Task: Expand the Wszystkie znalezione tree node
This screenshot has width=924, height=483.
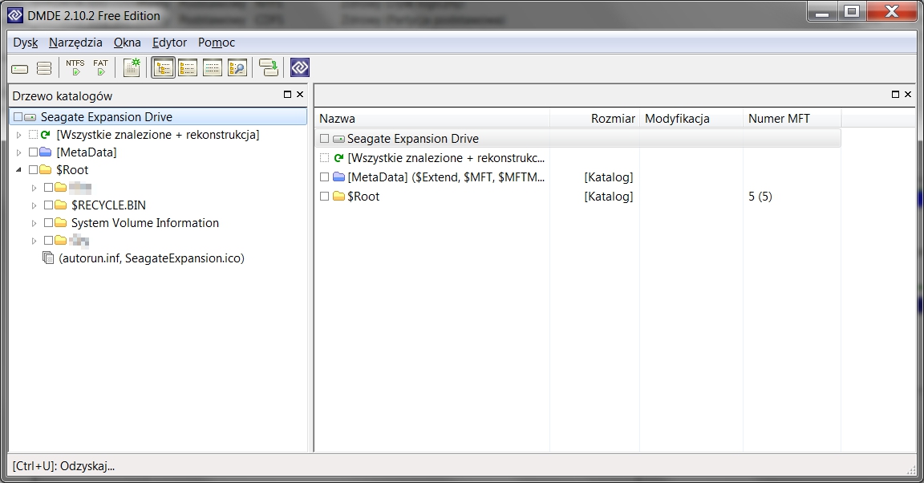Action: [19, 135]
